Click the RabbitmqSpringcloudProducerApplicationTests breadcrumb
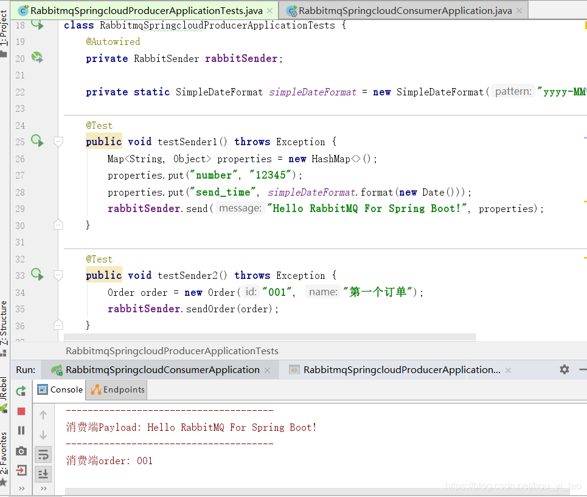This screenshot has width=587, height=497. coord(172,351)
